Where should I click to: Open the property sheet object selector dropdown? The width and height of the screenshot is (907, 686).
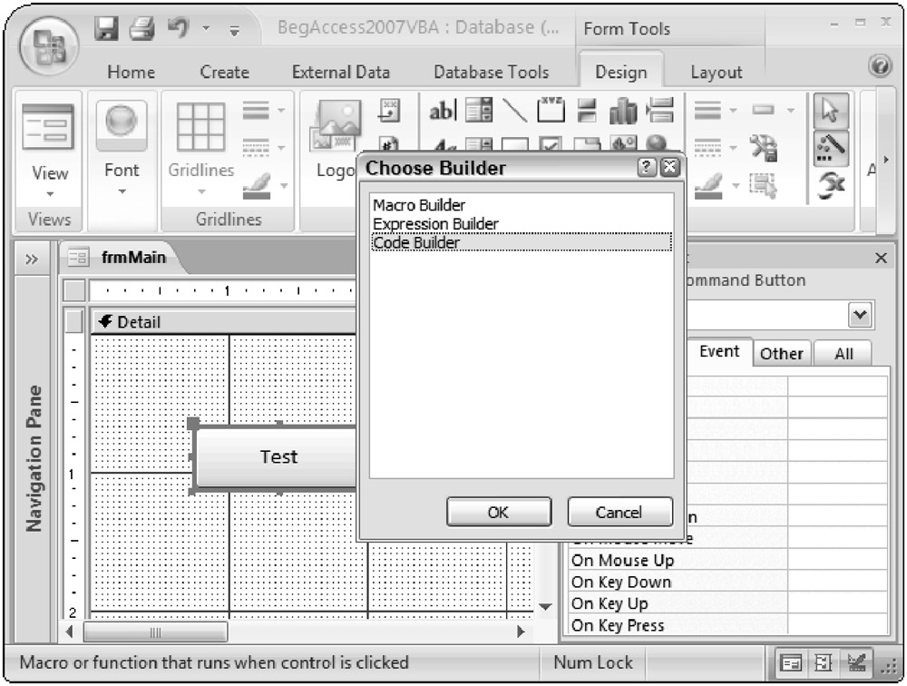coord(858,317)
